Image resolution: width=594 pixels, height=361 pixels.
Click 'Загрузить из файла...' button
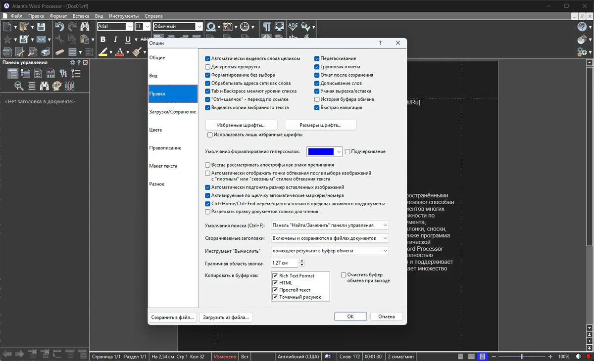pos(226,317)
